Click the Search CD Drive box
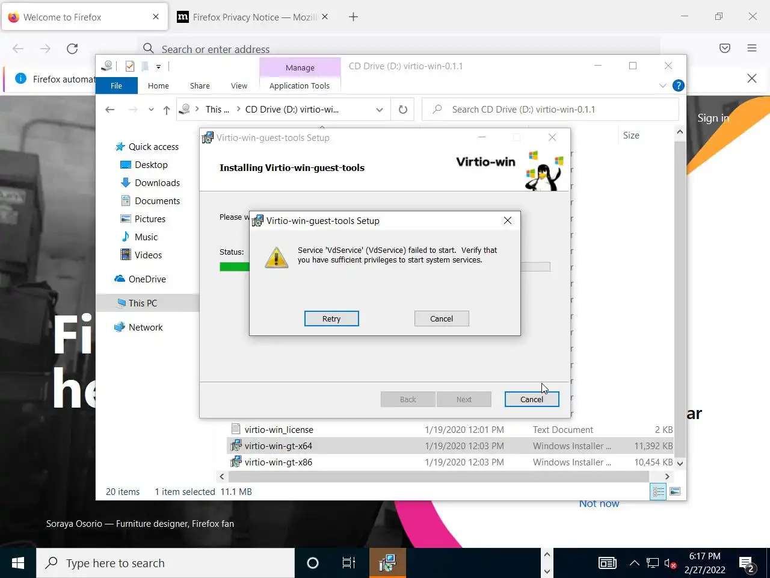 click(550, 110)
